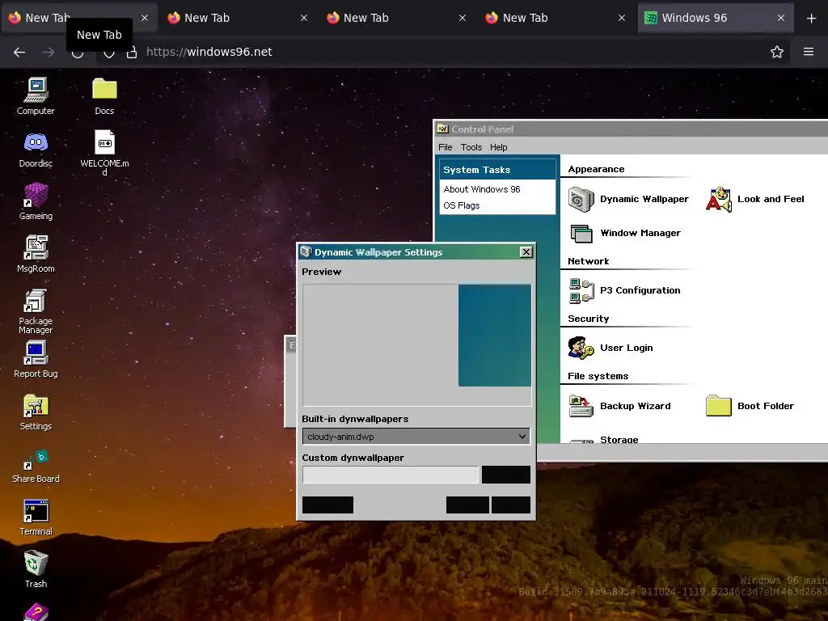This screenshot has height=621, width=828.
Task: Open the Control Panel Help menu
Action: 498,147
